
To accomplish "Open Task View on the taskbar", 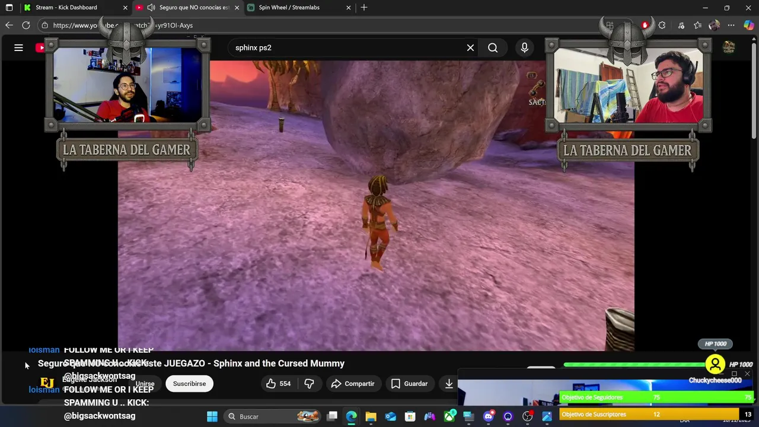I will pos(332,416).
